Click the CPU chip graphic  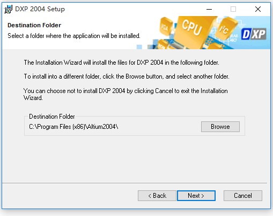pyautogui.click(x=194, y=30)
